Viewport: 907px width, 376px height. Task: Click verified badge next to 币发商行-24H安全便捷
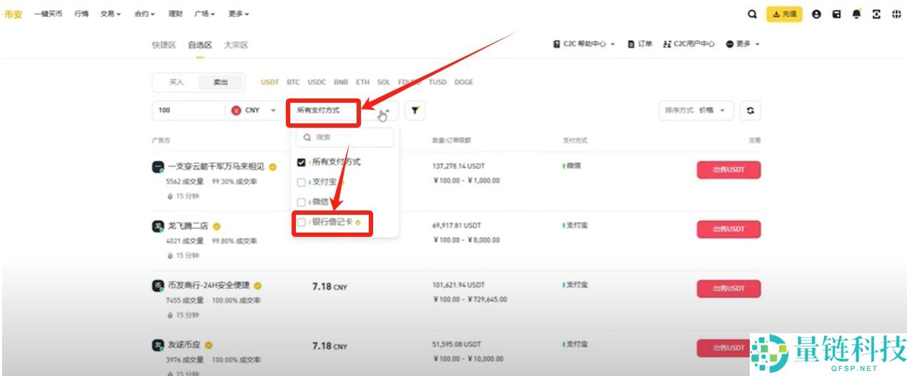pyautogui.click(x=258, y=285)
